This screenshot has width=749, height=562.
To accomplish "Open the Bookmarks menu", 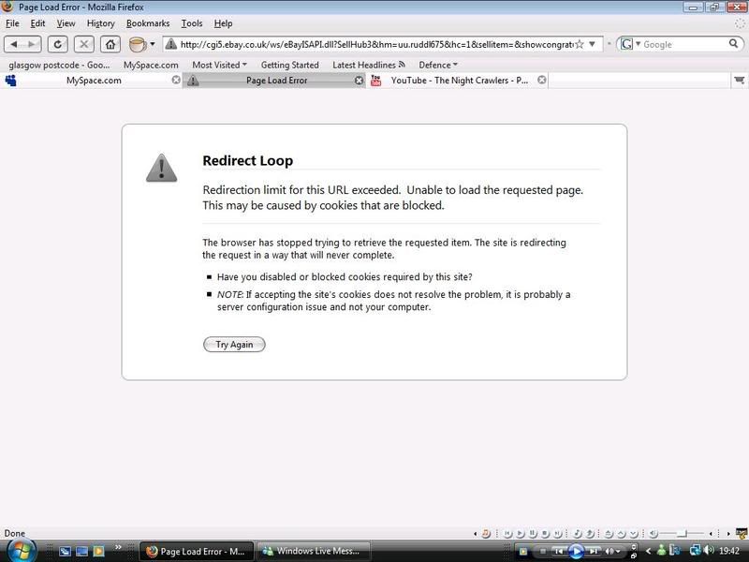I will point(148,23).
